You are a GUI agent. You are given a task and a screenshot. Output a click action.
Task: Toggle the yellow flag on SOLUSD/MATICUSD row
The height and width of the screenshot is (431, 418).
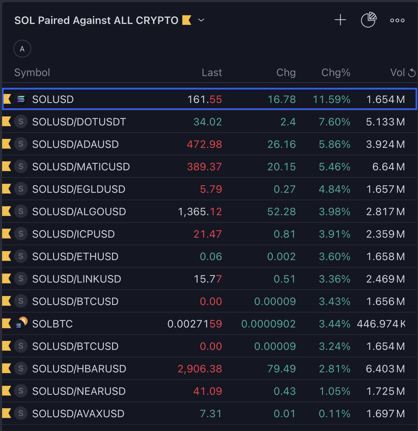point(6,166)
